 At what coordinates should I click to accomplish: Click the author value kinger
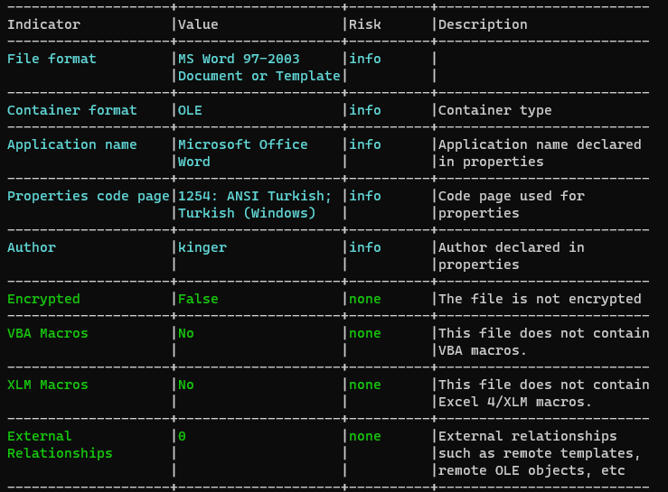202,247
